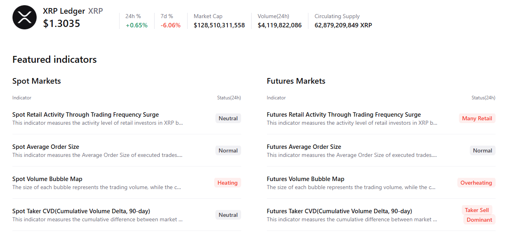
Task: Click the $1.3035 price value
Action: [62, 24]
